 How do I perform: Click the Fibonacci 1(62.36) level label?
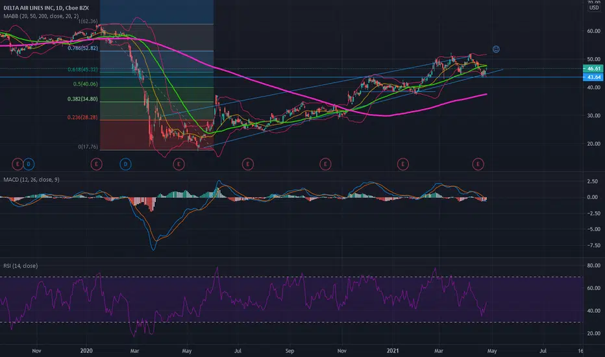coord(88,21)
